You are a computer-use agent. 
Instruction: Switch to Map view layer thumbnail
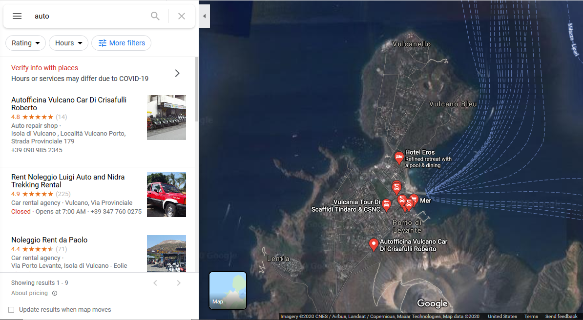228,290
